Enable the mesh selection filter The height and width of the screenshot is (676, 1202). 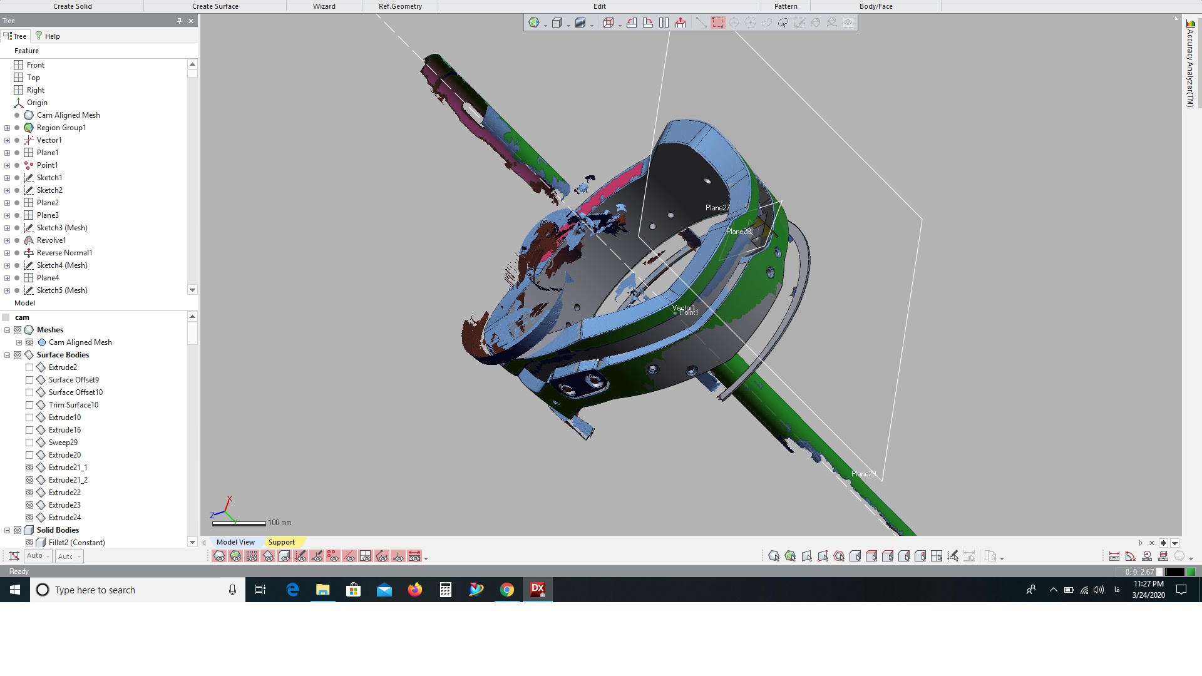coord(774,556)
